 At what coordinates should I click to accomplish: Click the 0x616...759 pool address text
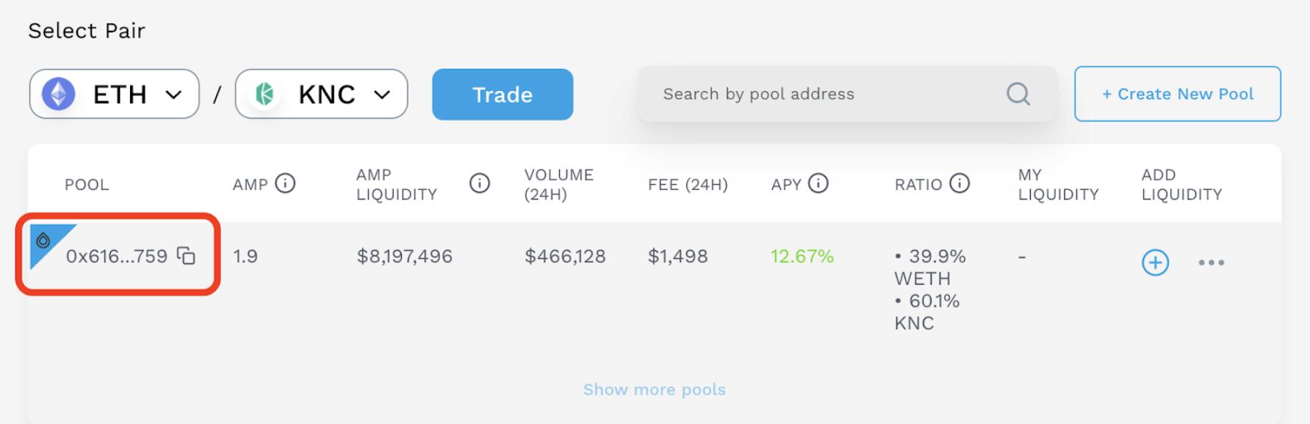point(117,256)
